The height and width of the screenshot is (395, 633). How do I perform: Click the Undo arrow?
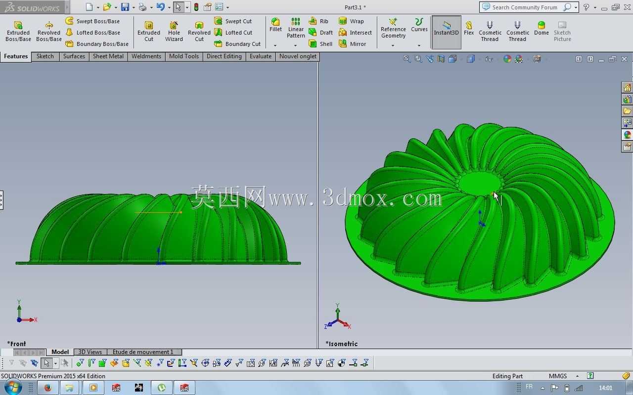coord(160,7)
